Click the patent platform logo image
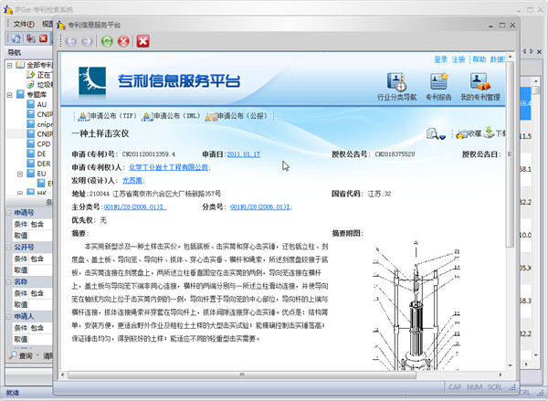The height and width of the screenshot is (401, 548). coord(92,80)
